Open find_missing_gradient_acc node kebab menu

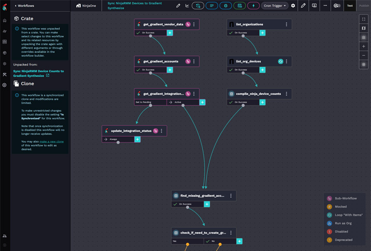231,196
